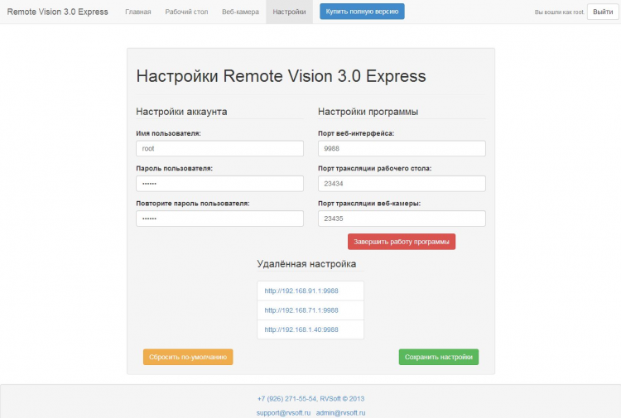Viewport: 621px width, 418px height.
Task: Click the RVSoft © 2013 phone link
Action: click(310, 399)
